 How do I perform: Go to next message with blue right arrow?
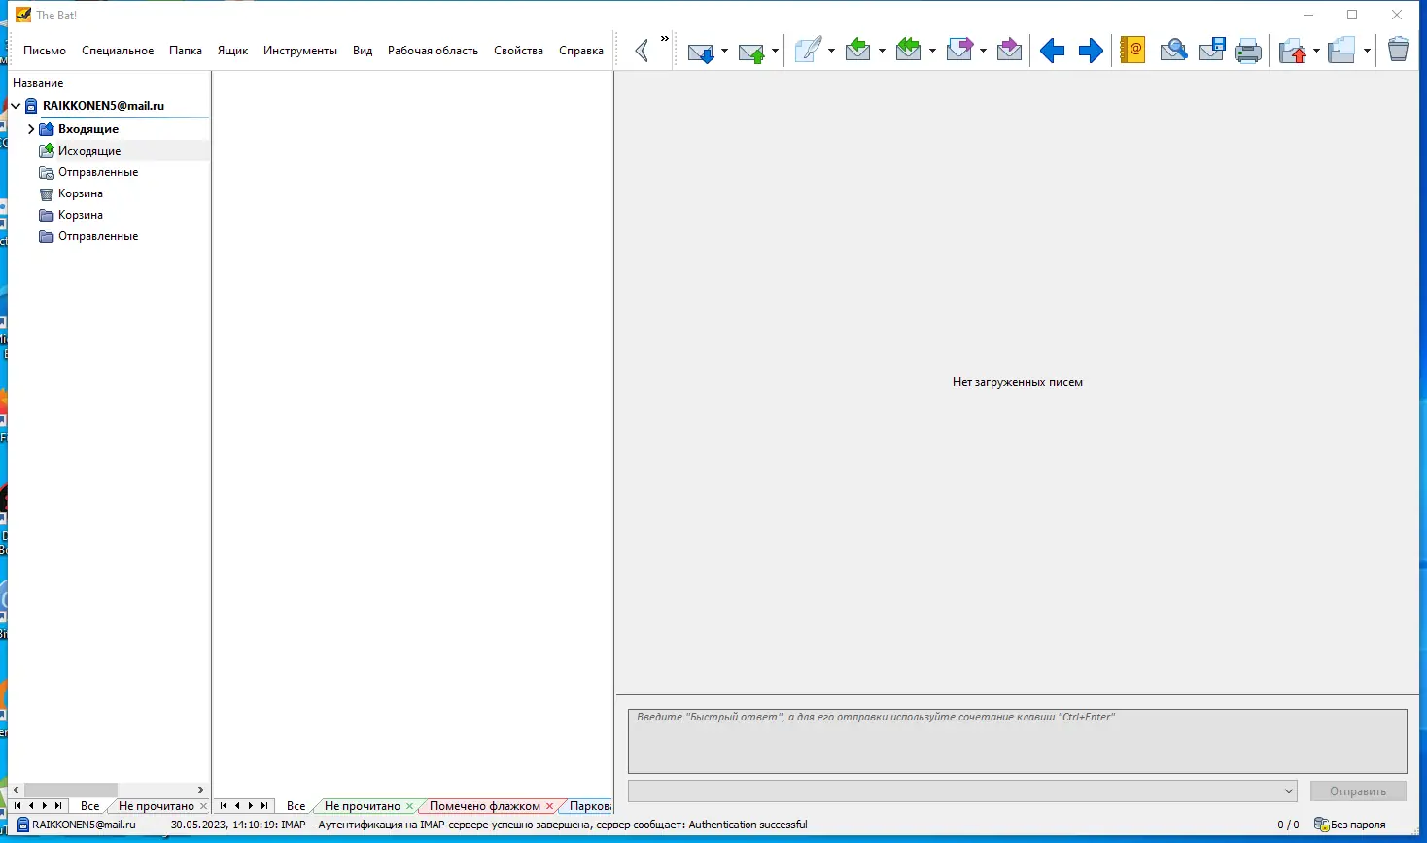(1091, 51)
